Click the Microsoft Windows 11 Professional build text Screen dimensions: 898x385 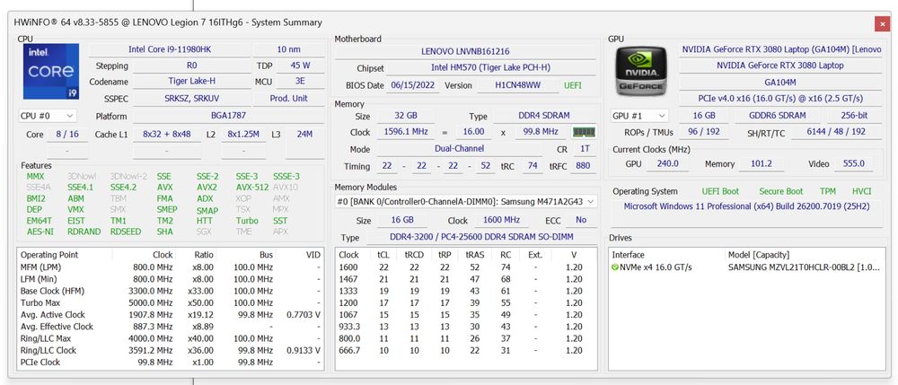pyautogui.click(x=747, y=206)
